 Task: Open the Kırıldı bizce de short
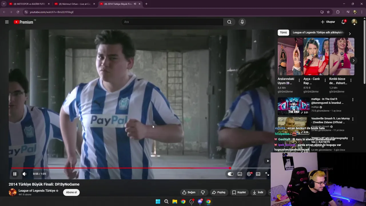(x=342, y=56)
